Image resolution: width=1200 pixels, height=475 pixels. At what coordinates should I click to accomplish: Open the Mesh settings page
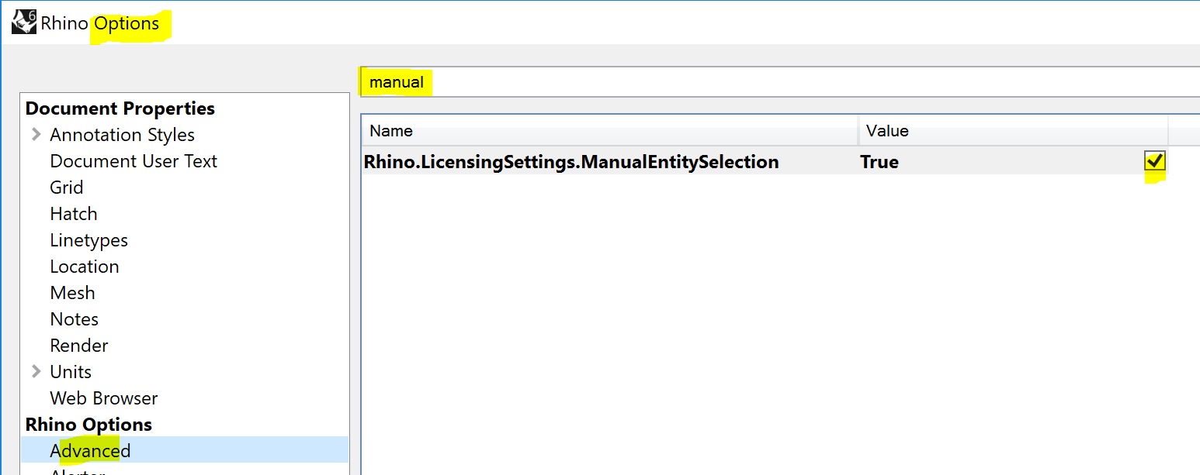coord(72,293)
